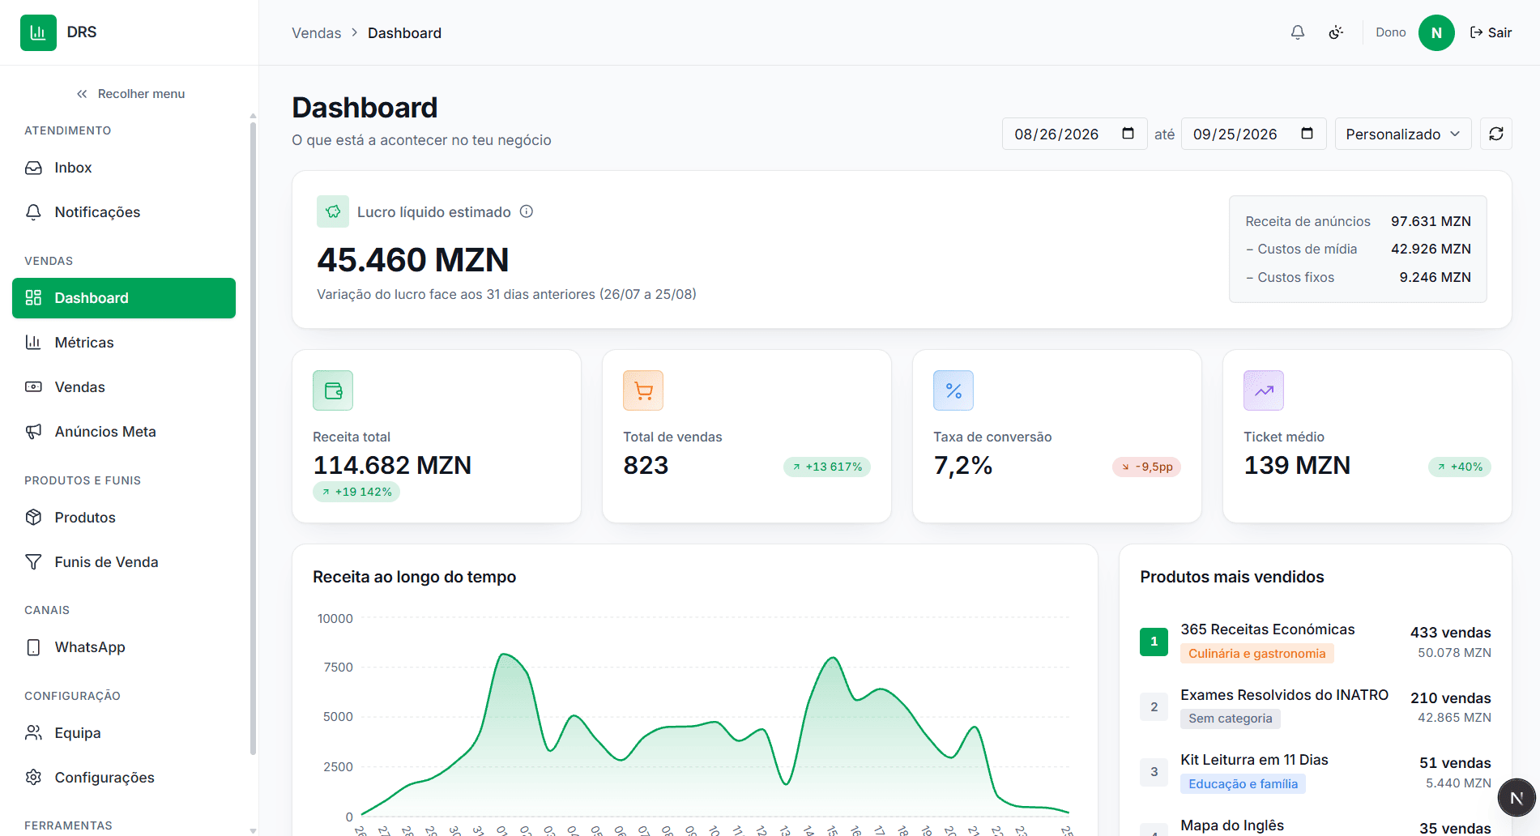Open Equipa settings page

(124, 733)
